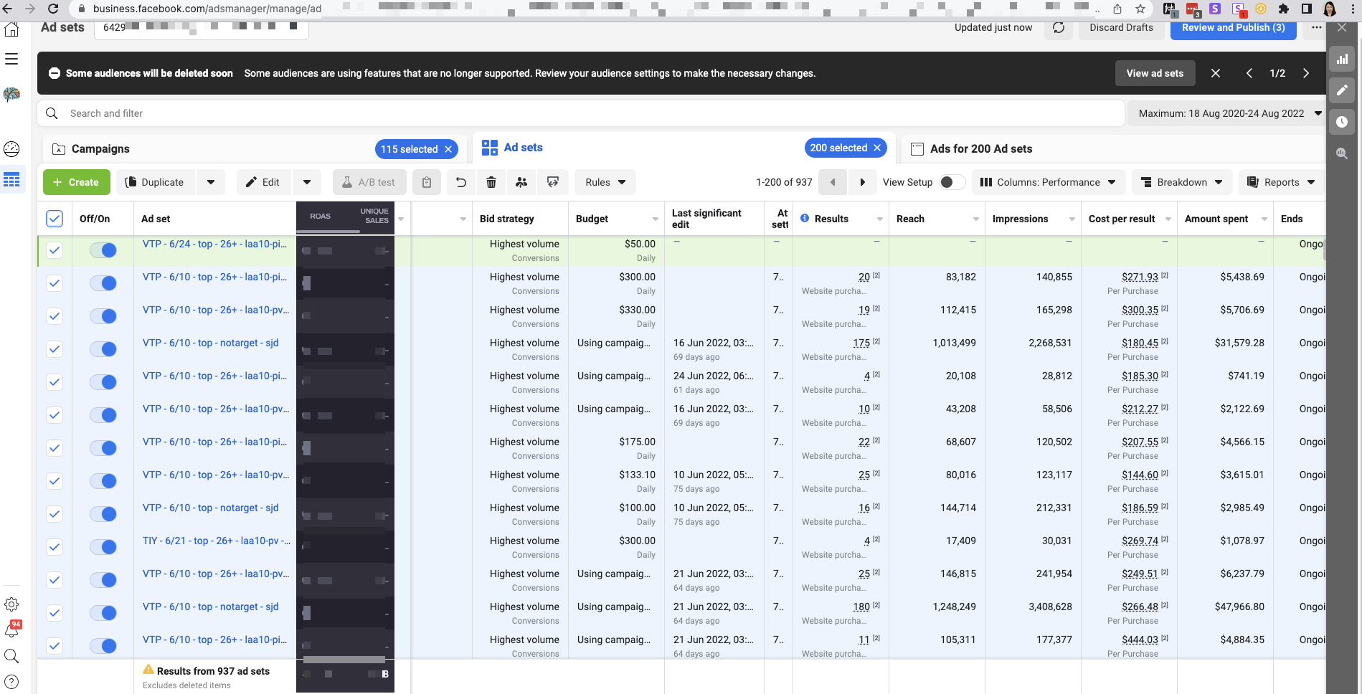Turn off the VTP 6/24 ad set switch
This screenshot has height=694, width=1362.
click(x=103, y=250)
